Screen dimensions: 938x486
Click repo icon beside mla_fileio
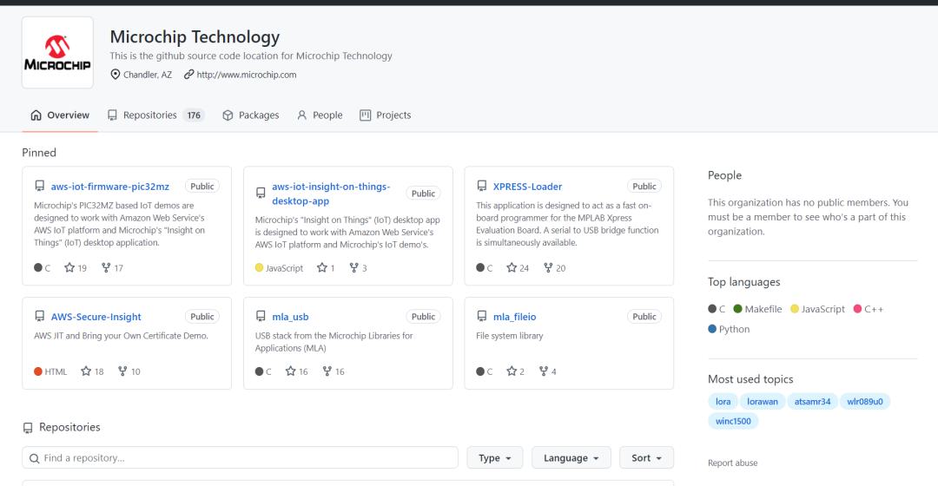pyautogui.click(x=481, y=316)
